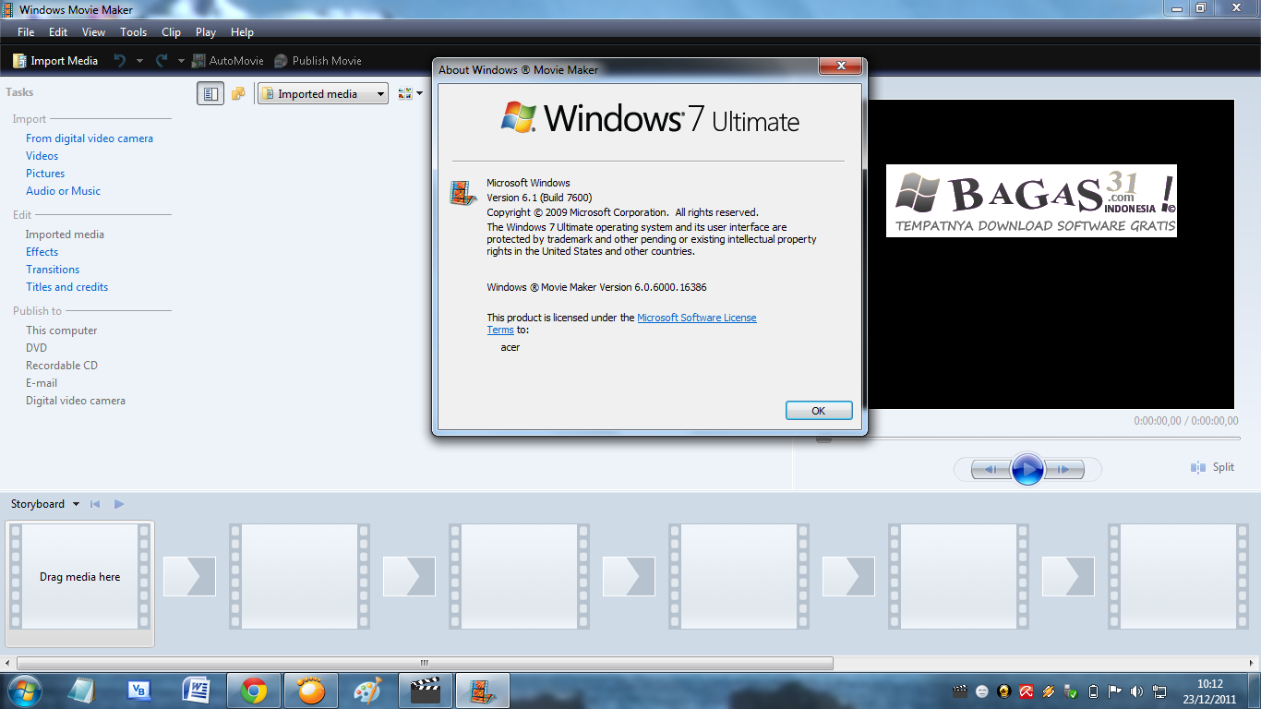The image size is (1261, 709).
Task: Open the Action Center flag icon
Action: click(x=1115, y=691)
